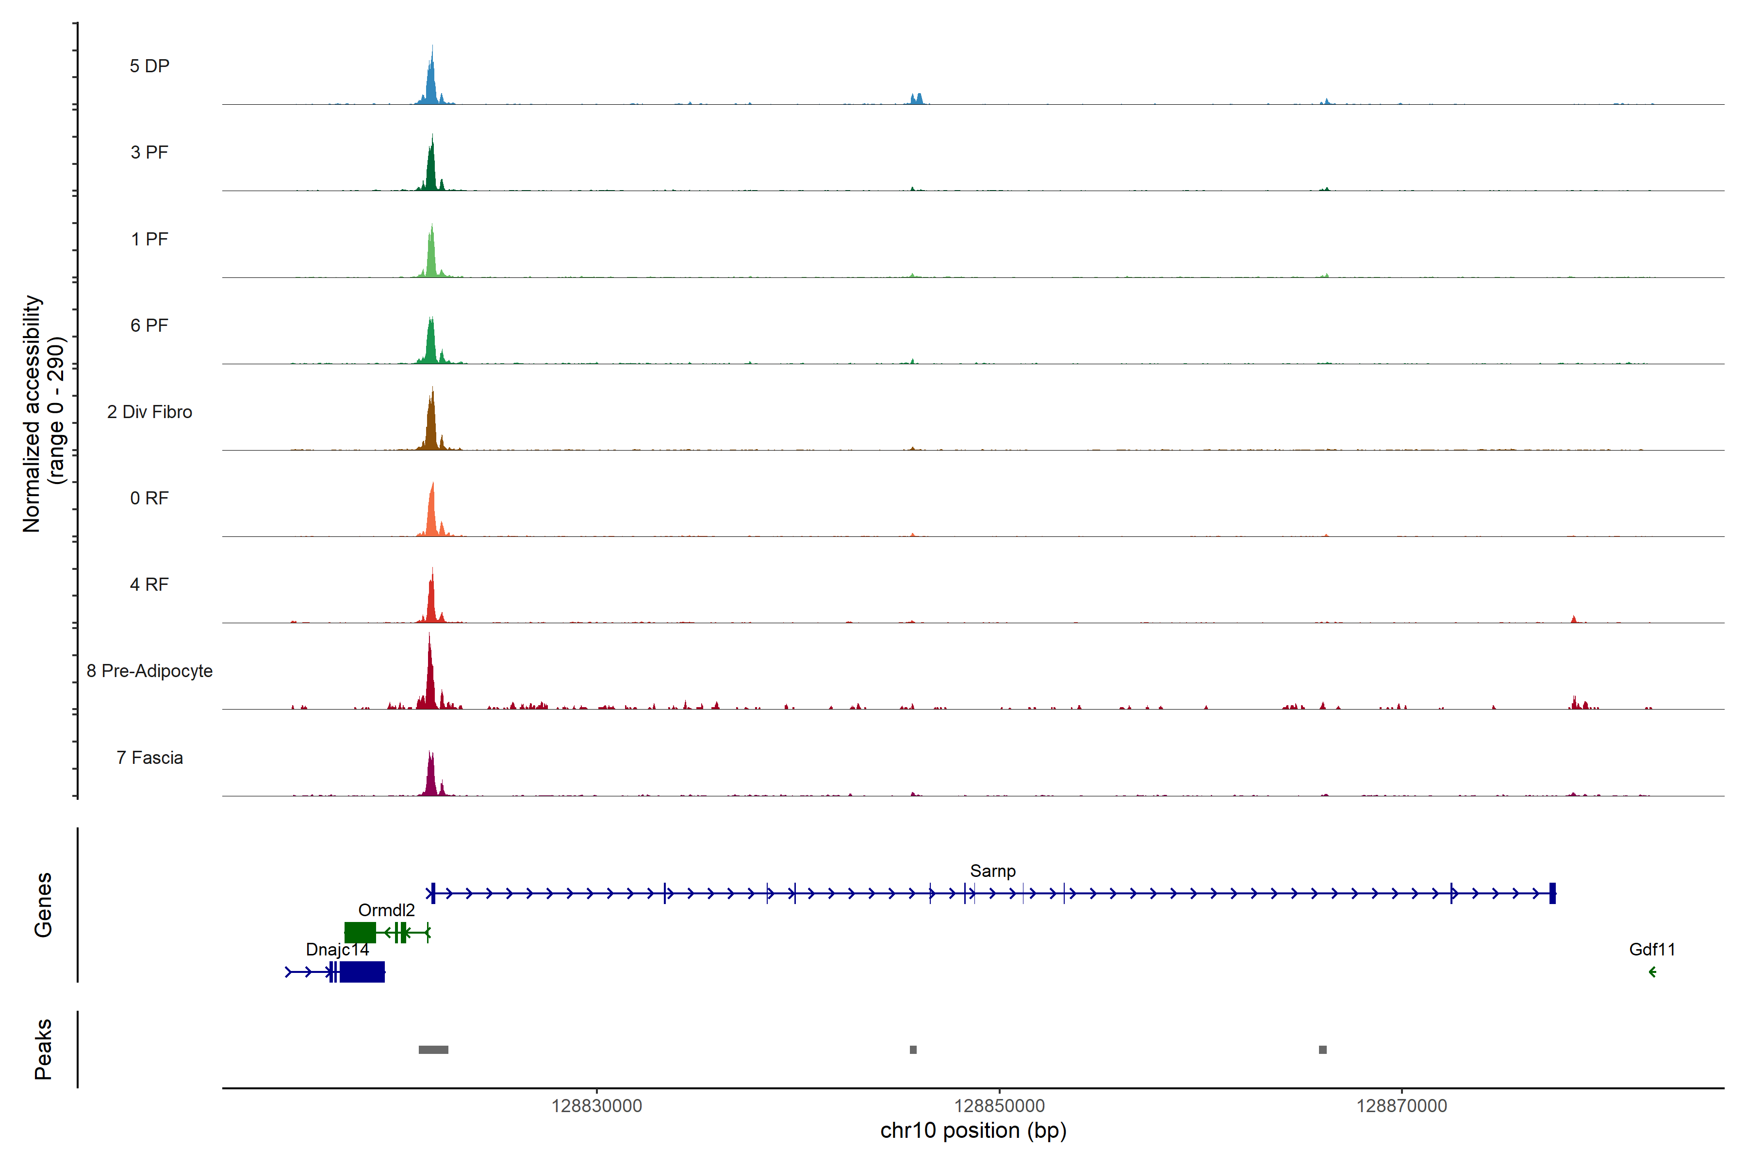Click the Gdf11 gene label

tap(1652, 950)
